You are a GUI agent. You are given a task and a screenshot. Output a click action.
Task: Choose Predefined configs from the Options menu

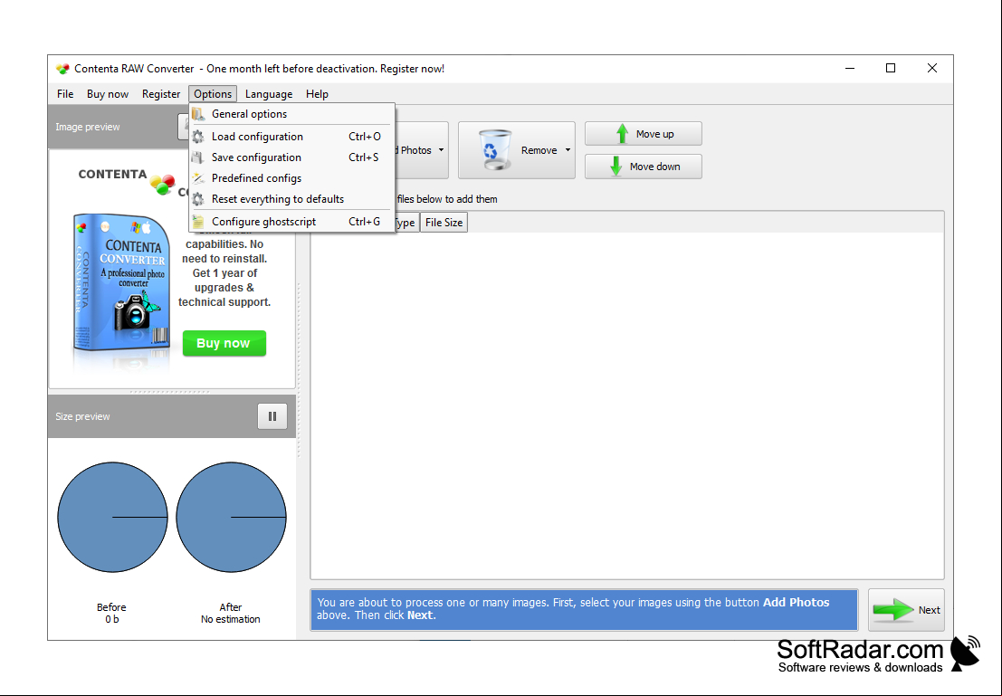click(x=292, y=178)
